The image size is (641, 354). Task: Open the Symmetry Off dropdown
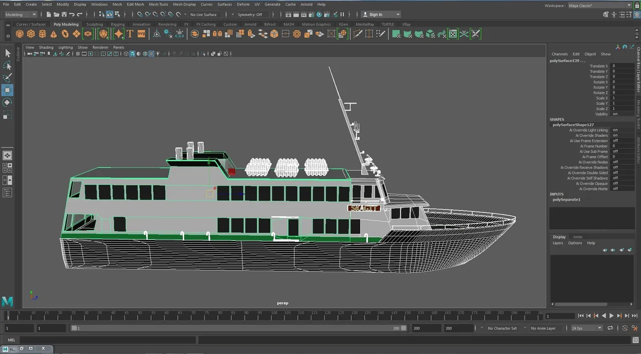252,14
